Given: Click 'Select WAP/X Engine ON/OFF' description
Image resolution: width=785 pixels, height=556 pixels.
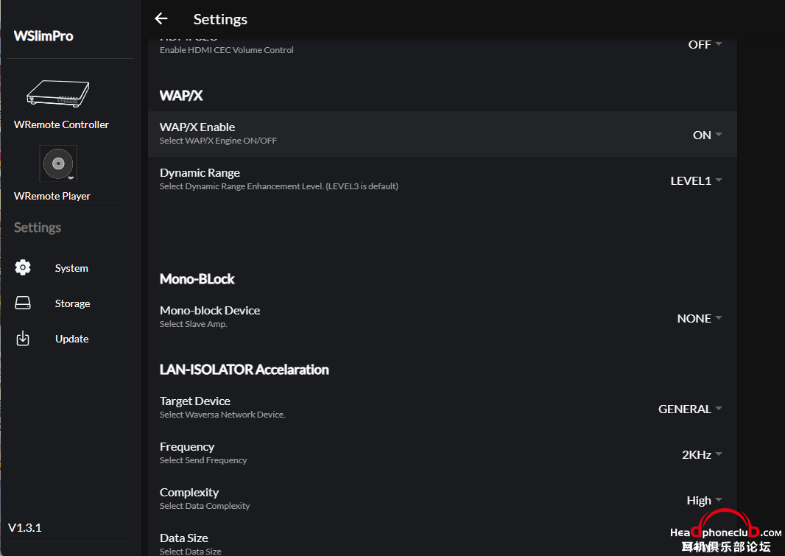Looking at the screenshot, I should tap(218, 141).
